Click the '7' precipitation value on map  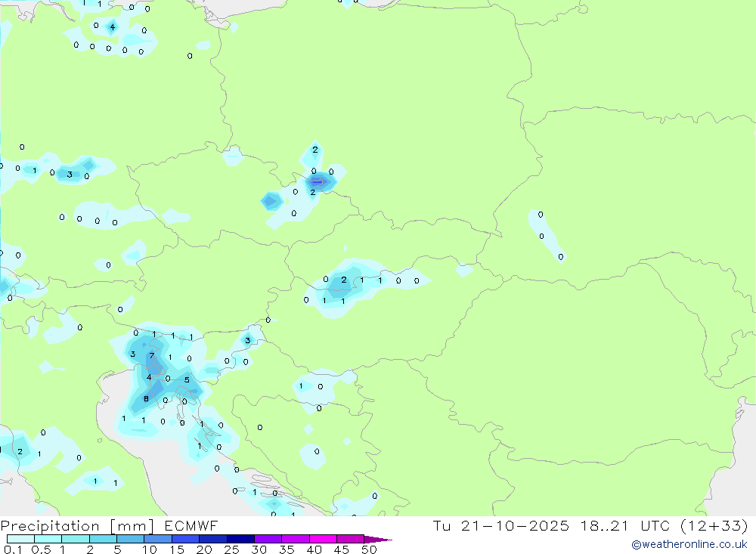click(x=152, y=356)
